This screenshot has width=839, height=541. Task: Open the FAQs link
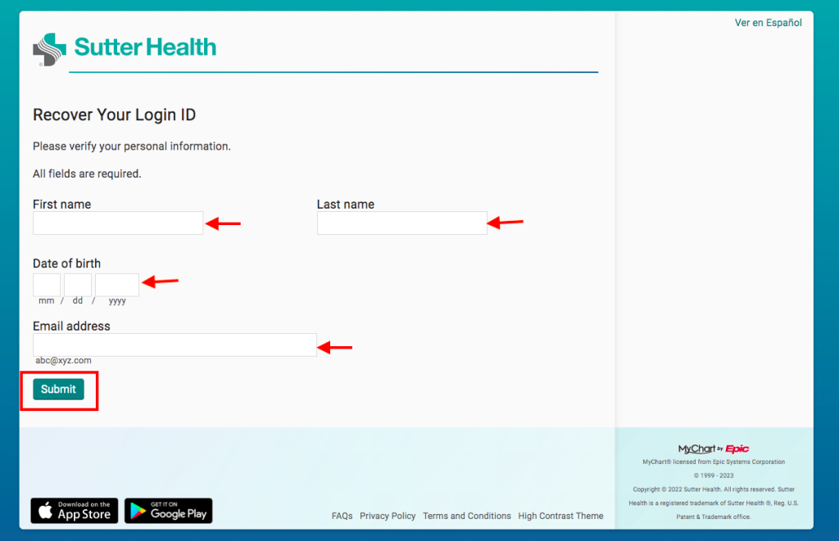point(342,516)
